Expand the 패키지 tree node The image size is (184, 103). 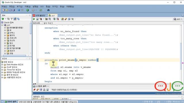coord(5,35)
